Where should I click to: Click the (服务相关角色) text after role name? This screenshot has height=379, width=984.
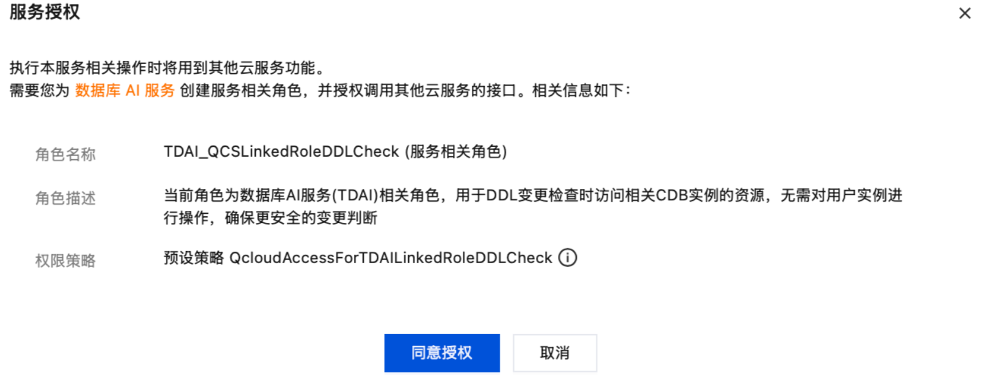(456, 152)
